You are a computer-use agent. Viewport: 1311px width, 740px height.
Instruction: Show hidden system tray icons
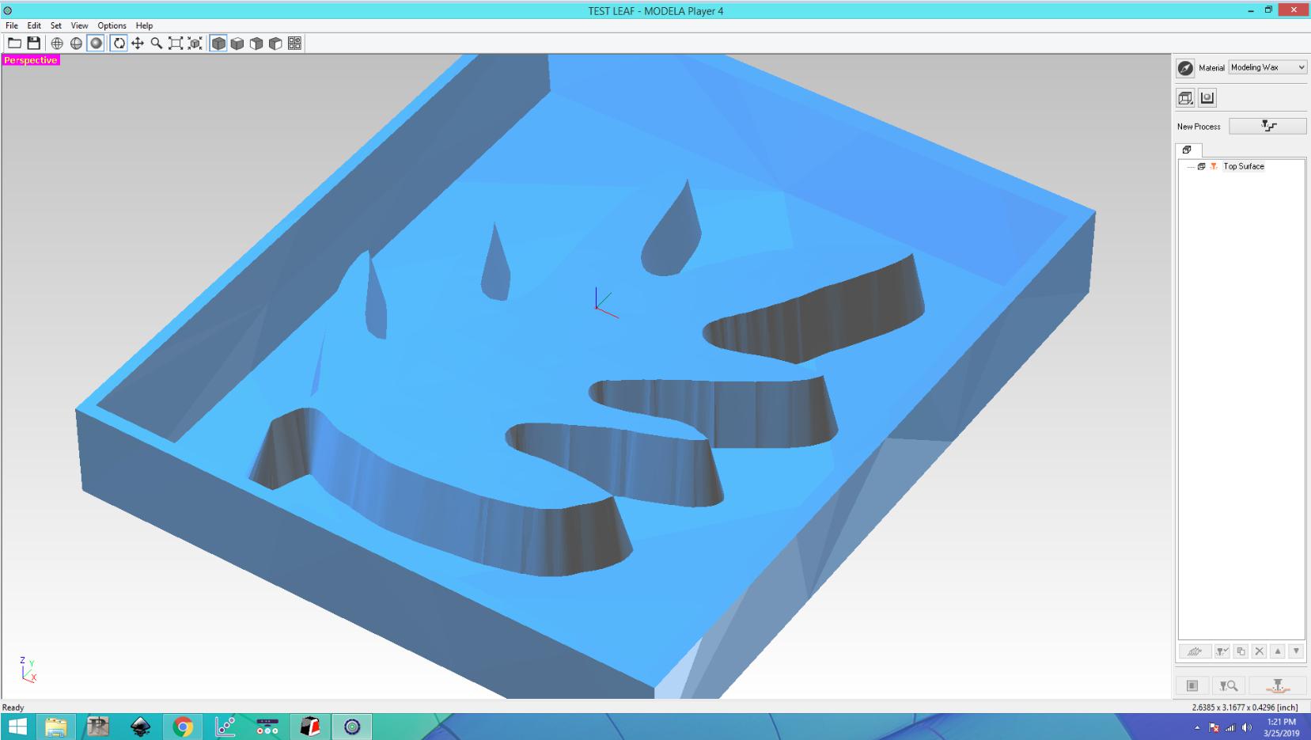point(1197,727)
